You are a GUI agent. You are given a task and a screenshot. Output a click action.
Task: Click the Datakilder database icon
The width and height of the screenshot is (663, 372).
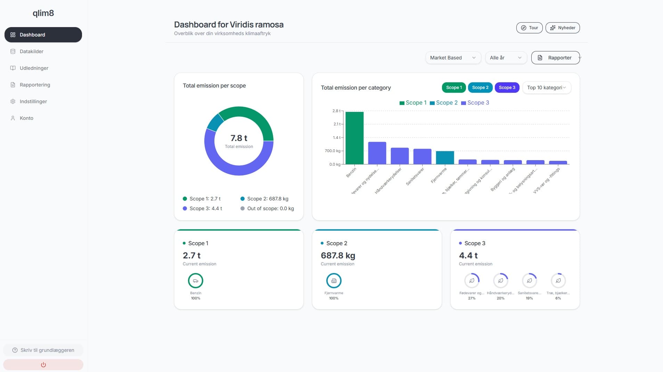13,51
